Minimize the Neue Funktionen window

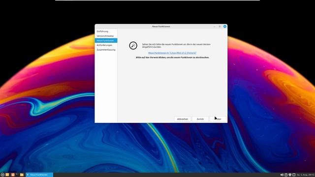coord(215,27)
